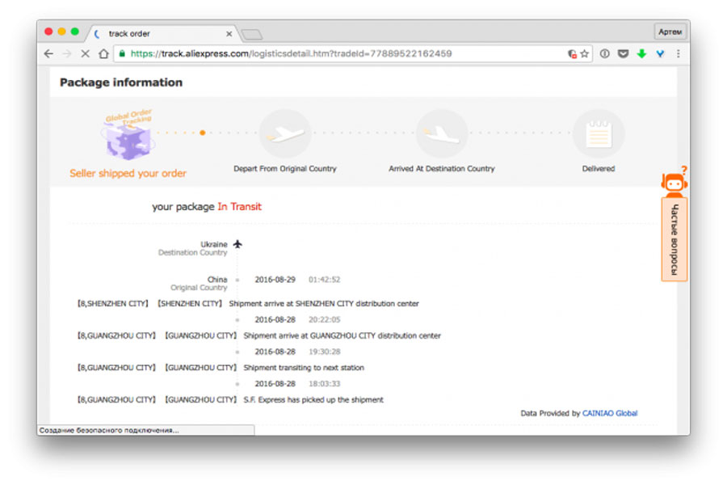
Task: Close the track order tab
Action: (229, 34)
